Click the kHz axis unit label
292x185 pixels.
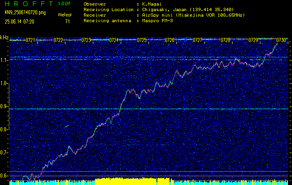click(4, 37)
